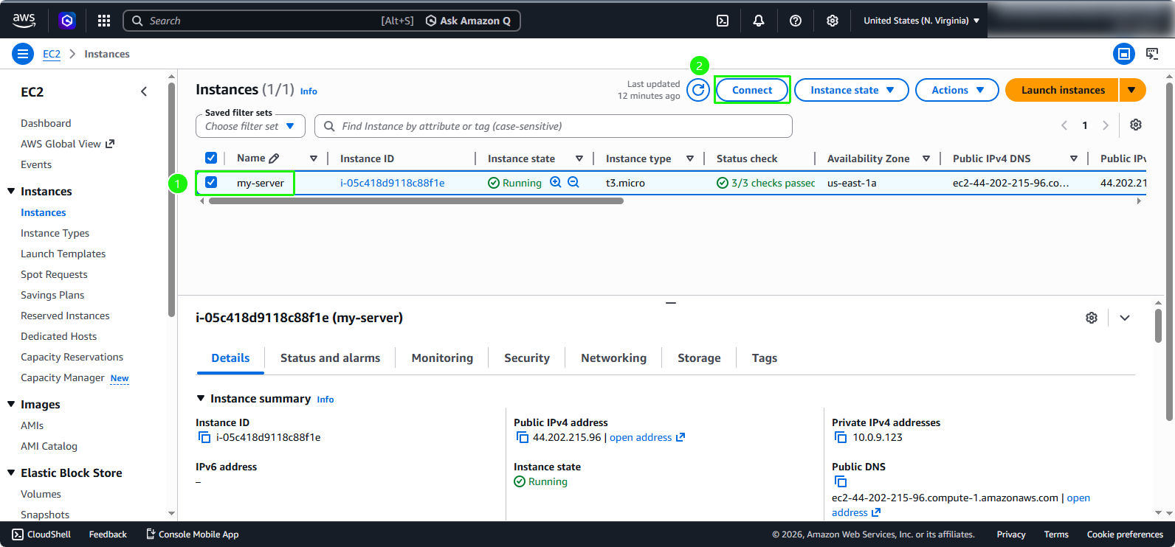Switch to the Security tab

[x=527, y=358]
